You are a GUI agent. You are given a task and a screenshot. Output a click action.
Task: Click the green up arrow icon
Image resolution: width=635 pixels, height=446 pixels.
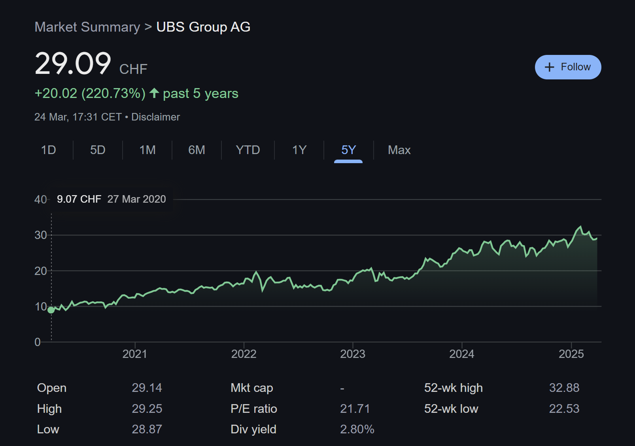(x=154, y=93)
